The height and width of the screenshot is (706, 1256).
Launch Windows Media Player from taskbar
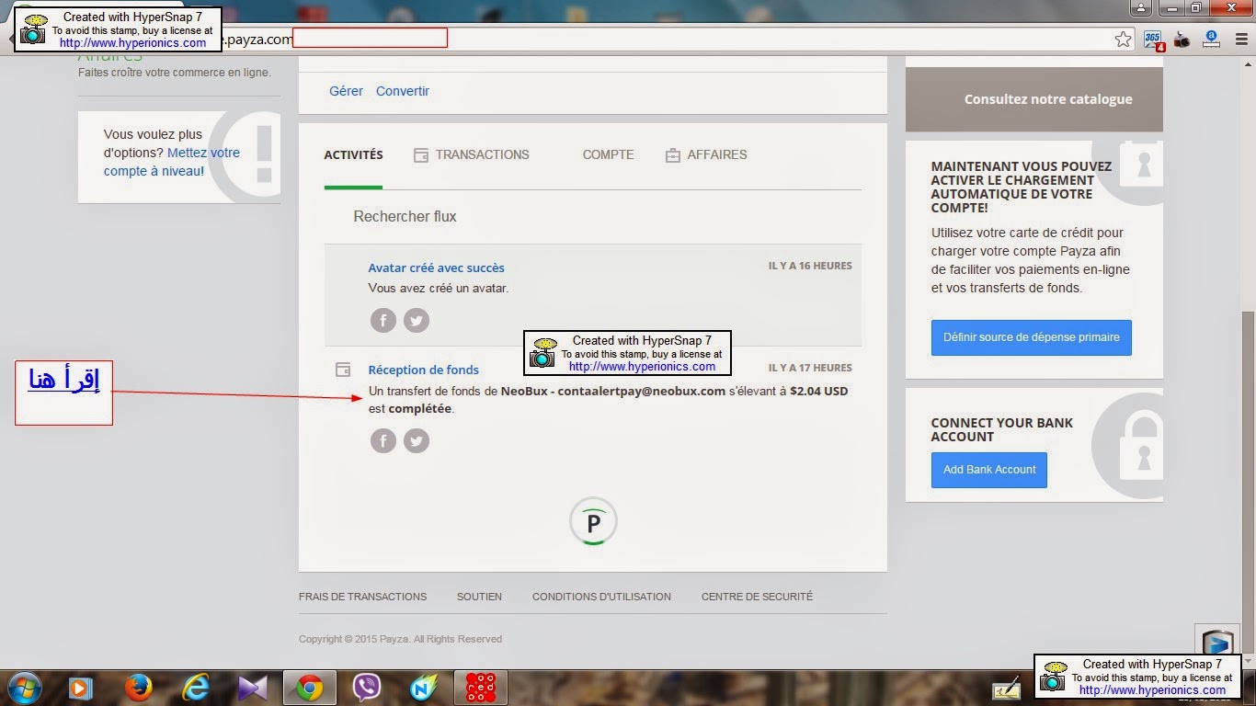[81, 688]
